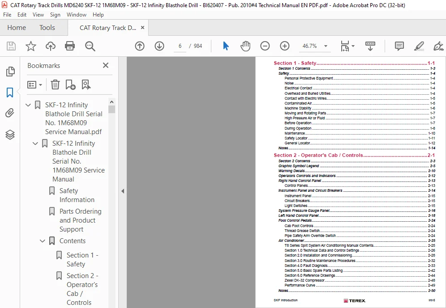Screen dimensions: 446x308
Task: Collapse the navigation pane arrow
Action: 123,191
